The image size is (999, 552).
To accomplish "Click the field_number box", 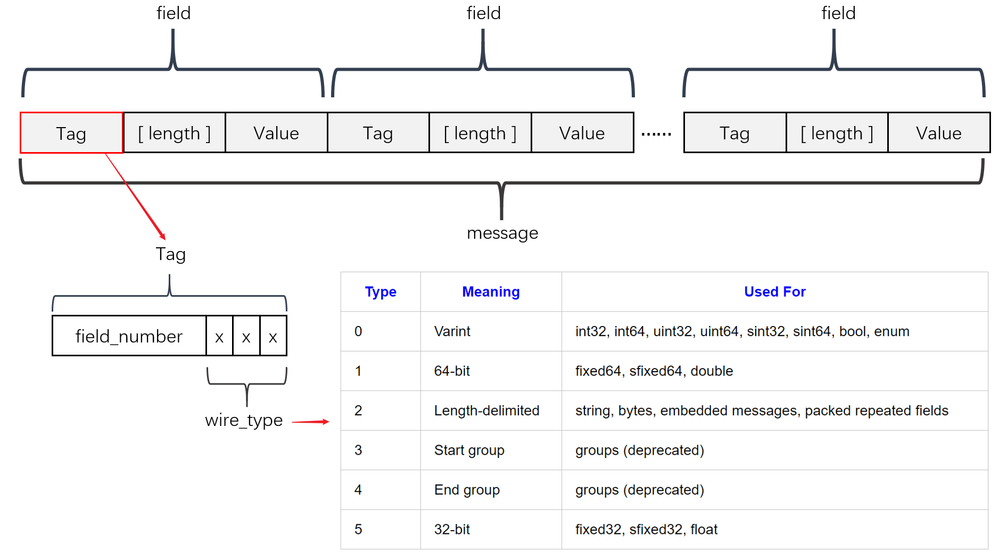I will click(x=129, y=336).
